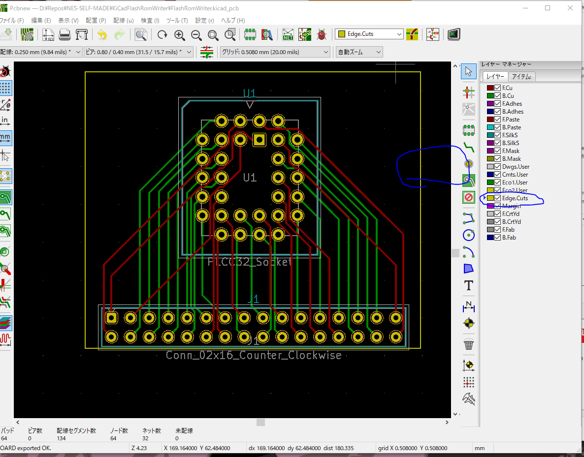Open the Python scripting console icon
The width and height of the screenshot is (584, 457).
pos(454,34)
